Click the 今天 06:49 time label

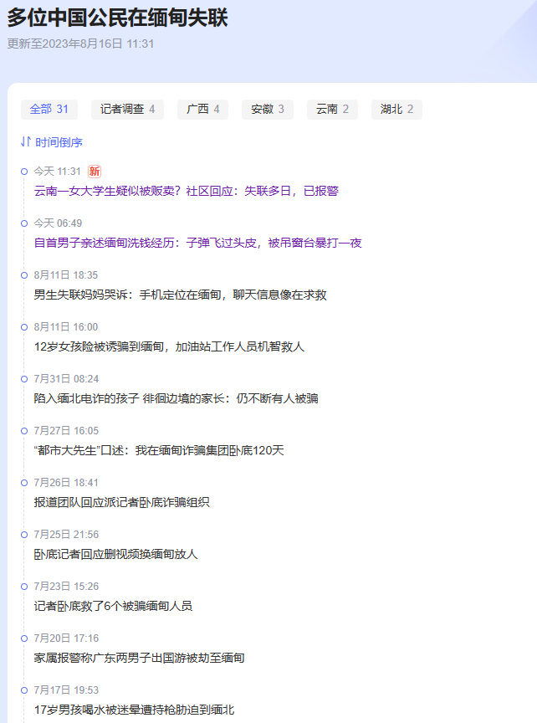58,223
